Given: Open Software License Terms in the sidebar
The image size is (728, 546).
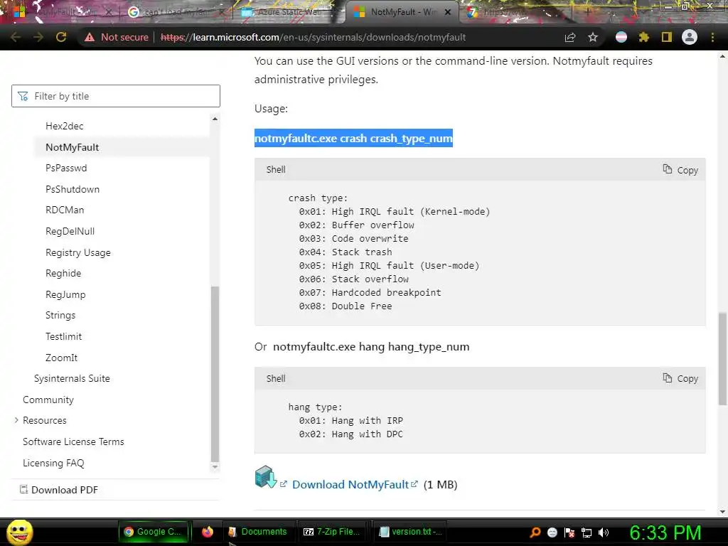Looking at the screenshot, I should pos(73,441).
